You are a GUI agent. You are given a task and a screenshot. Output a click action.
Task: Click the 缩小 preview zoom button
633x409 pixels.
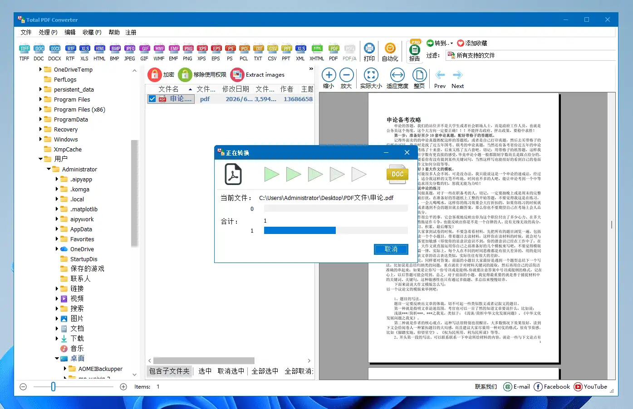(x=329, y=78)
